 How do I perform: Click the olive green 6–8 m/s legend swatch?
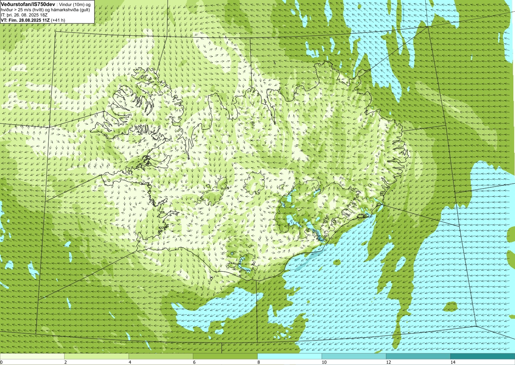(225, 356)
